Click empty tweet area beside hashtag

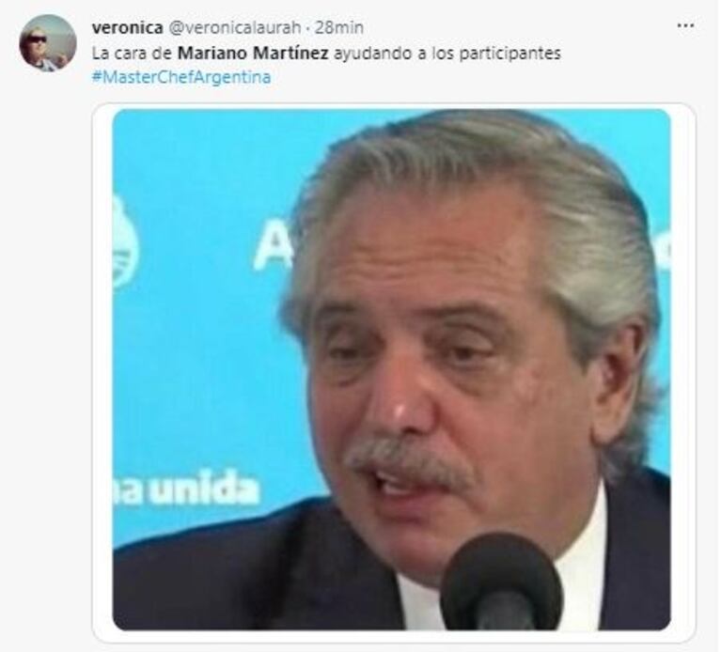coord(460,76)
